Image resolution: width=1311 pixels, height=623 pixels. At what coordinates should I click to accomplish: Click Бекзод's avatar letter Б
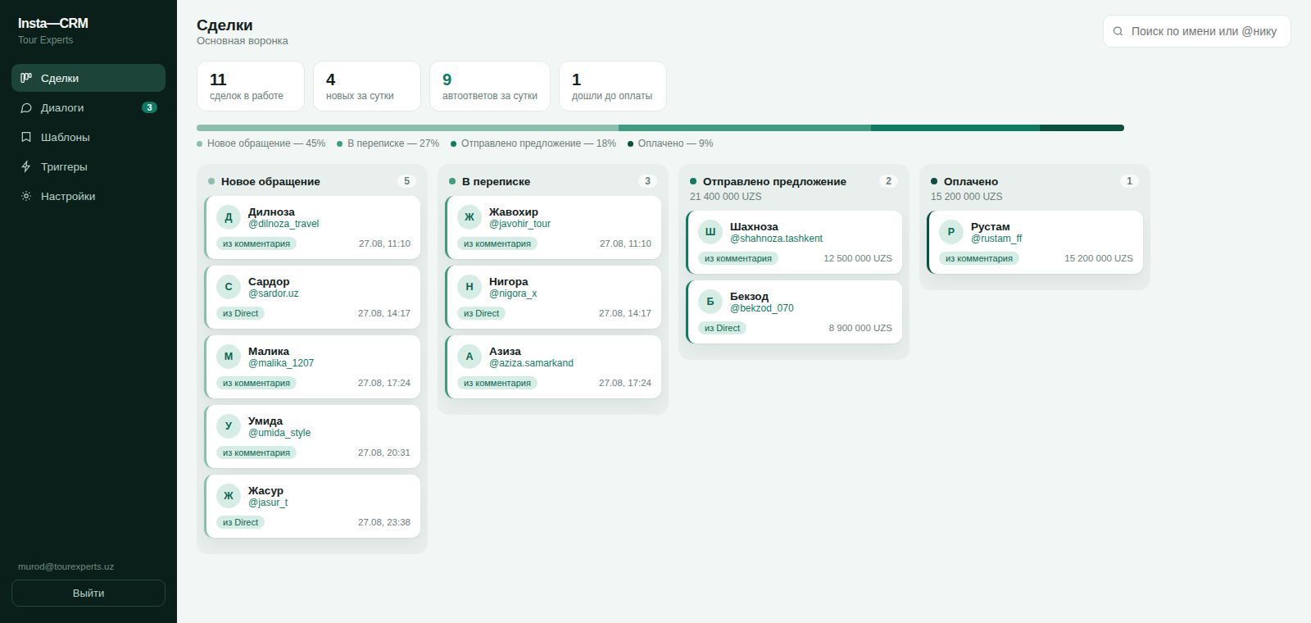(x=710, y=302)
